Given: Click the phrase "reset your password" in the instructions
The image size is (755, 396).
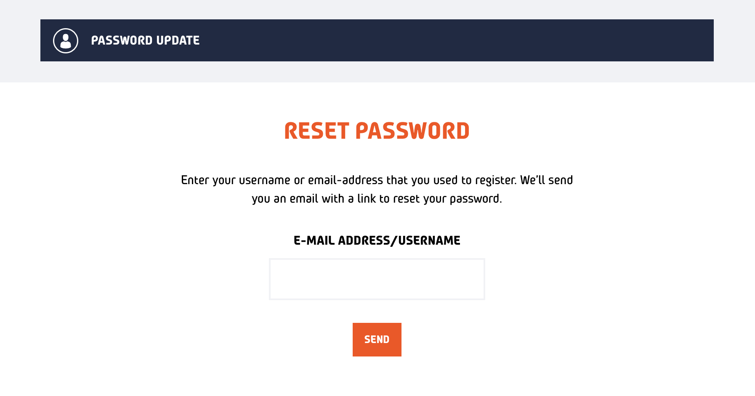Looking at the screenshot, I should pos(447,199).
